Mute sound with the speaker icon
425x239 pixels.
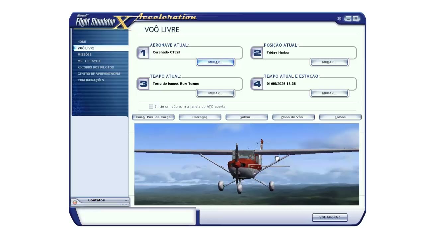tap(339, 19)
